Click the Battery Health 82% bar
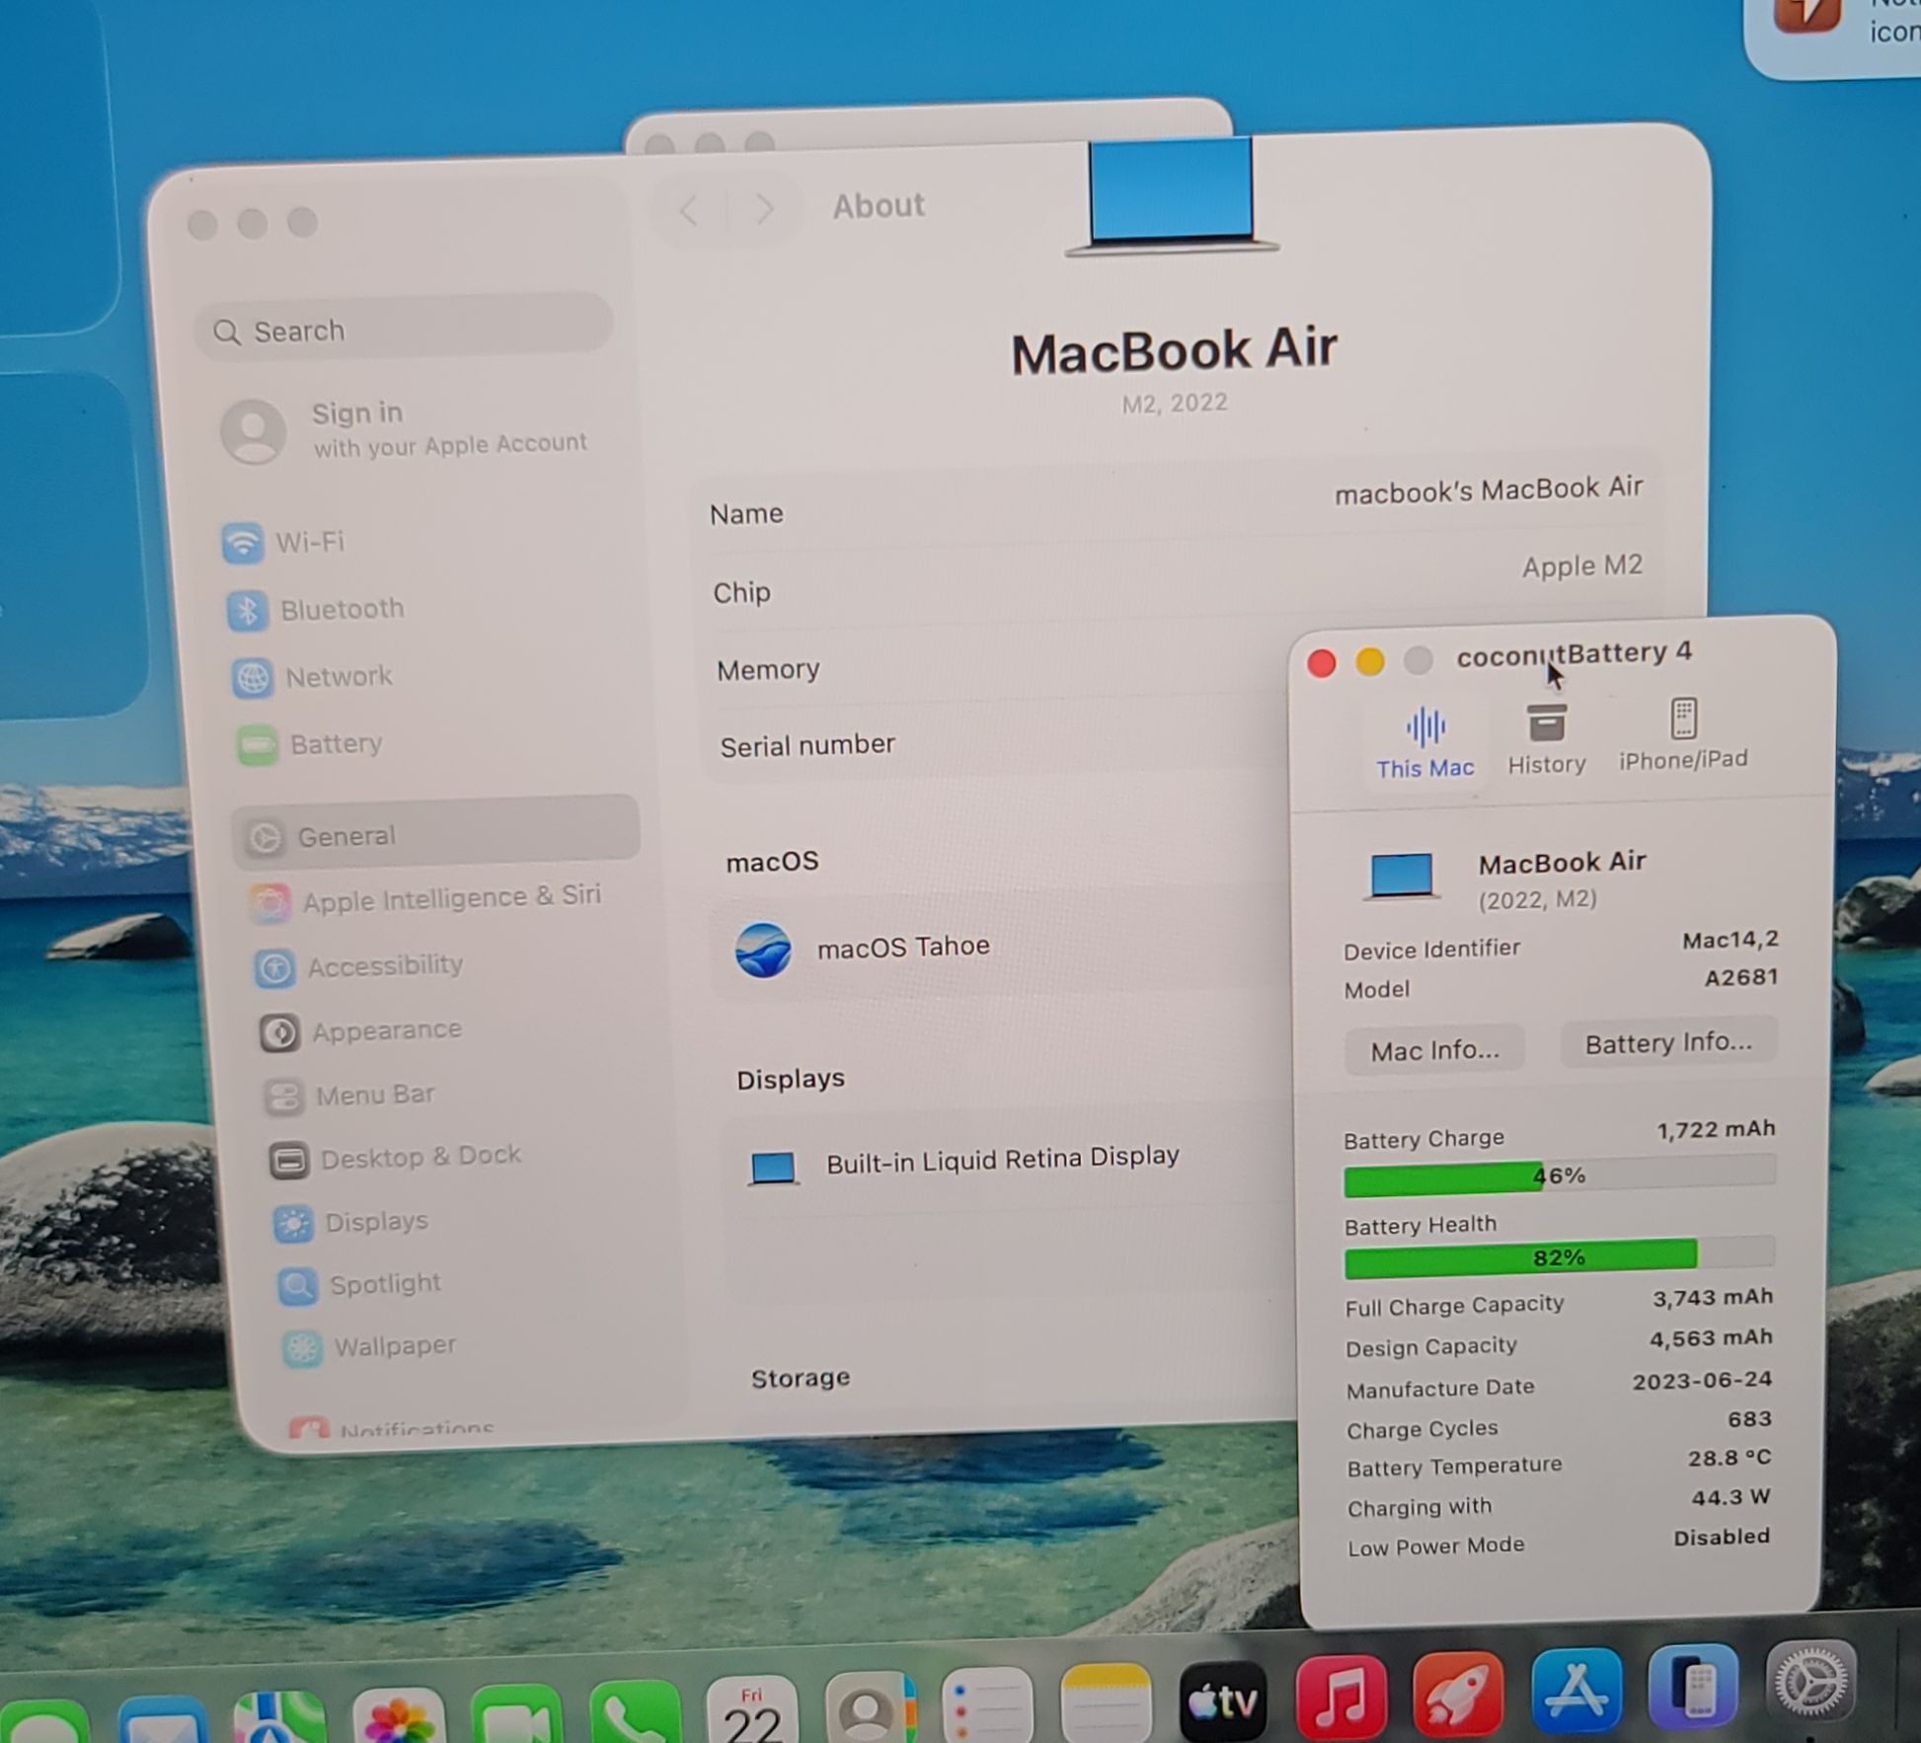 (1560, 1257)
